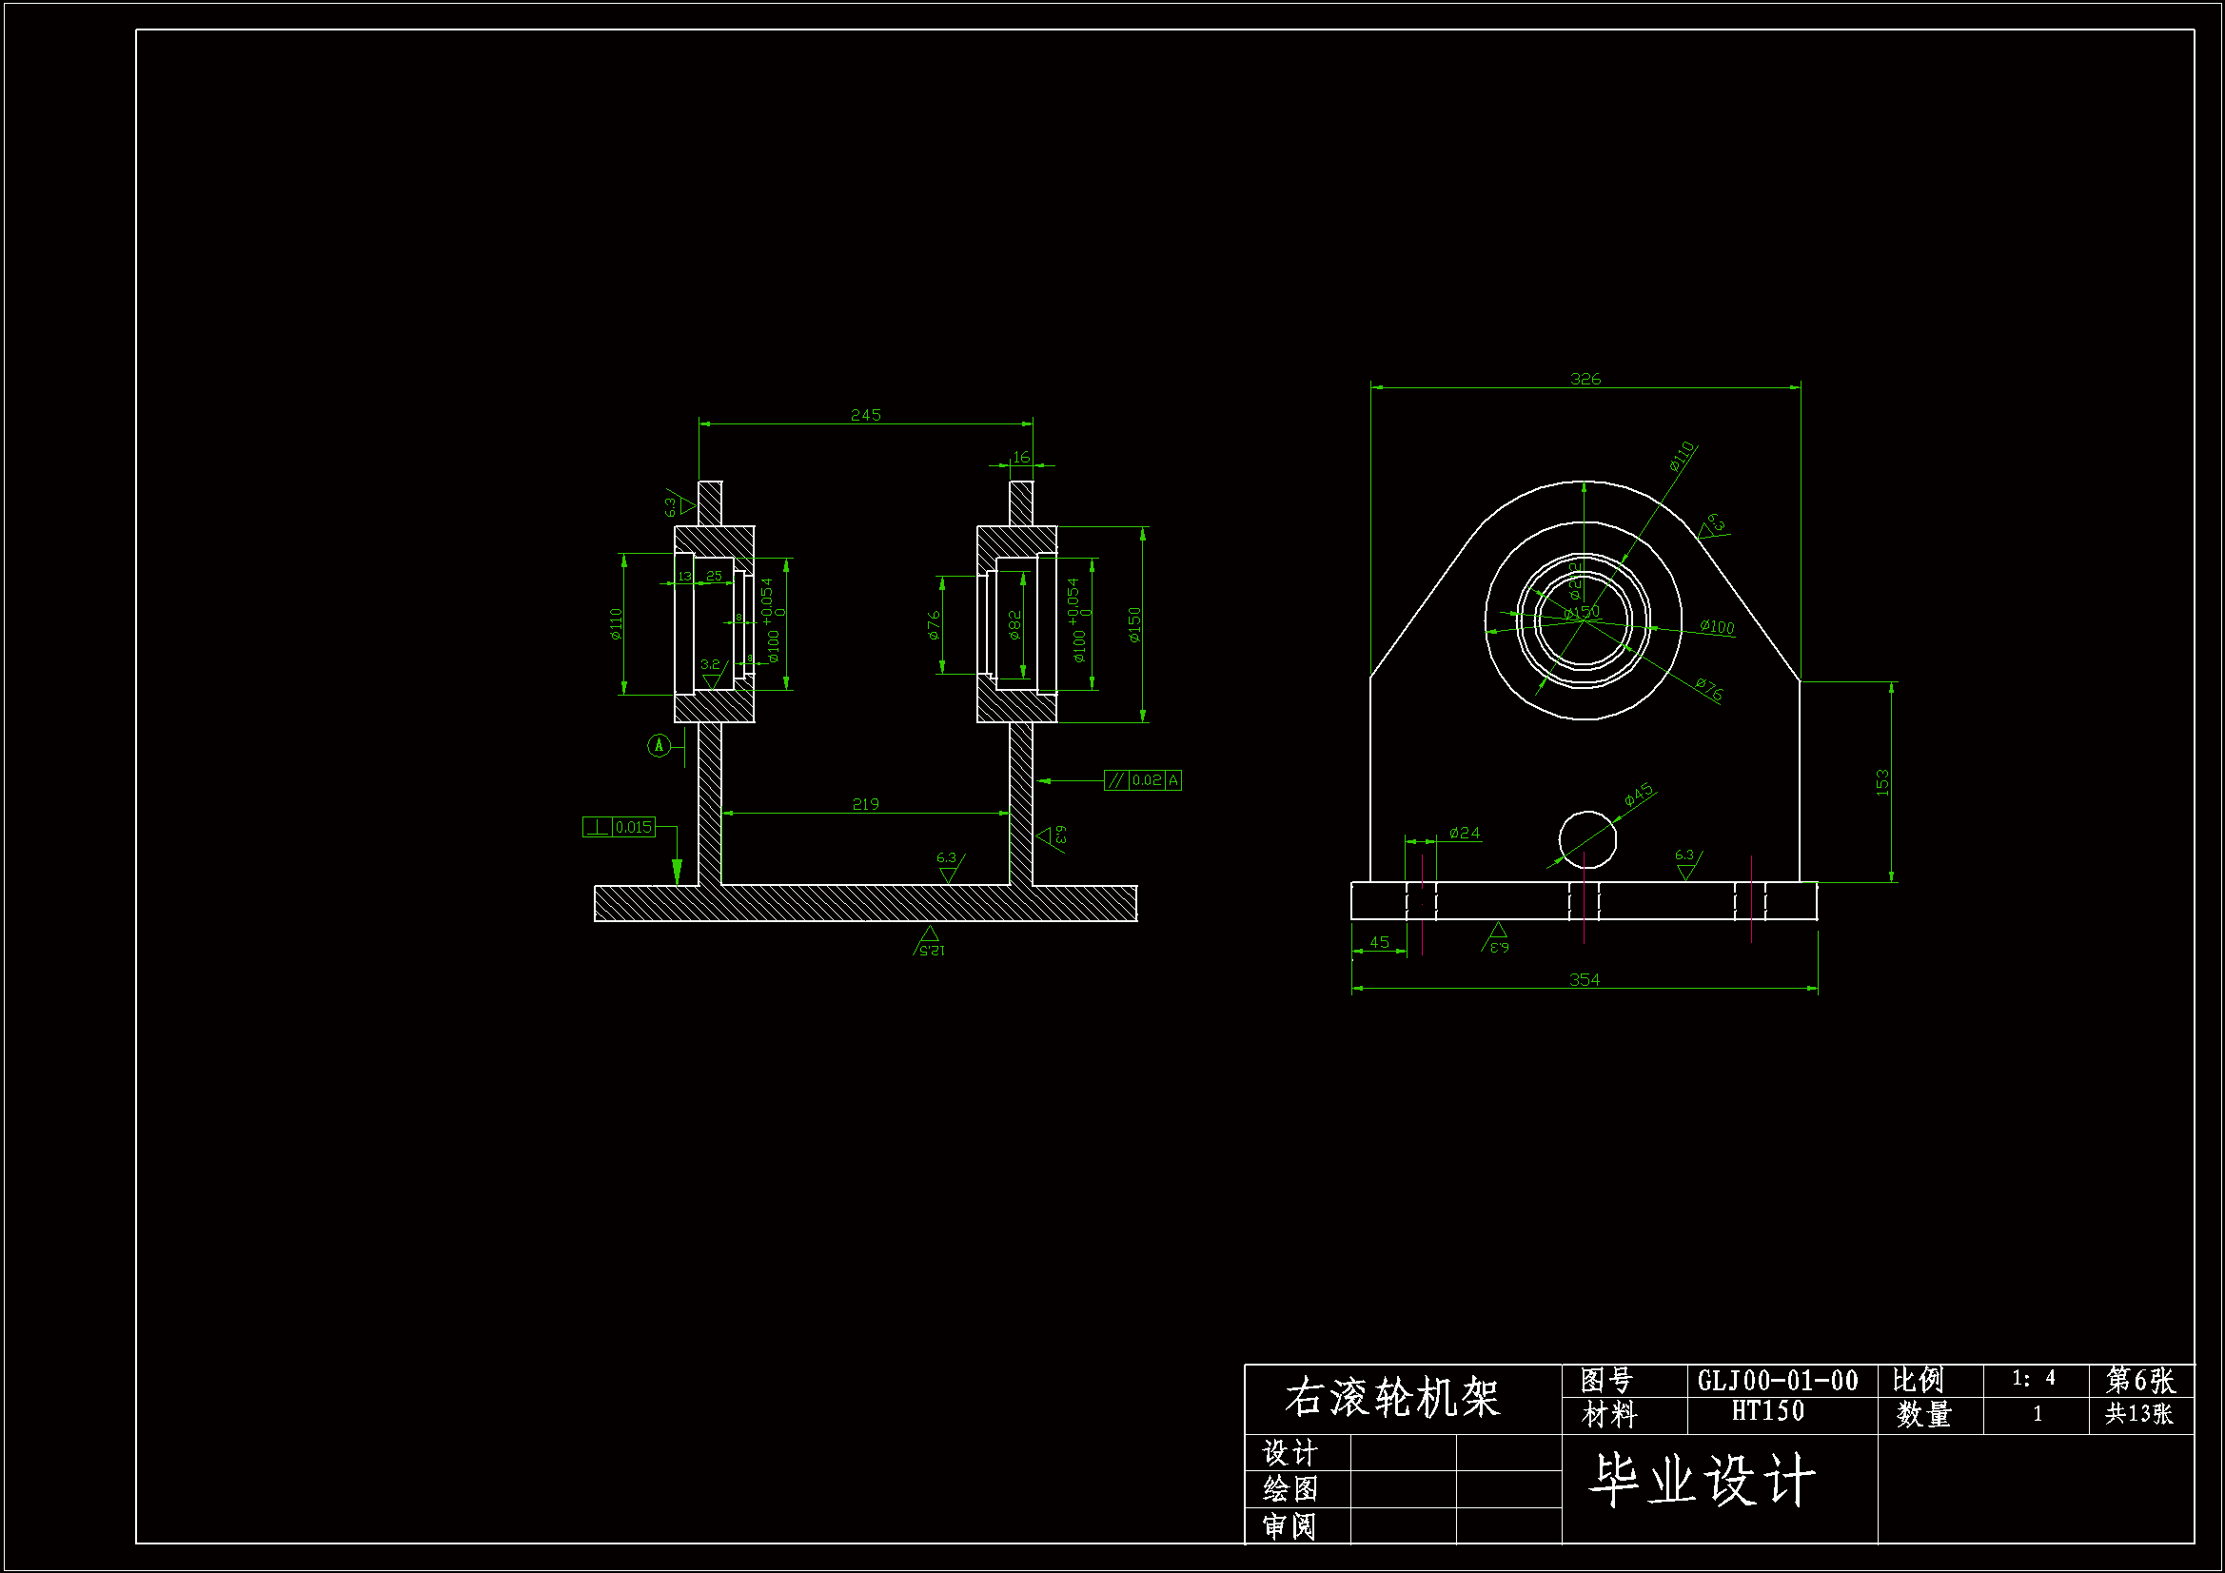Select the 245 top dimension text

(865, 415)
